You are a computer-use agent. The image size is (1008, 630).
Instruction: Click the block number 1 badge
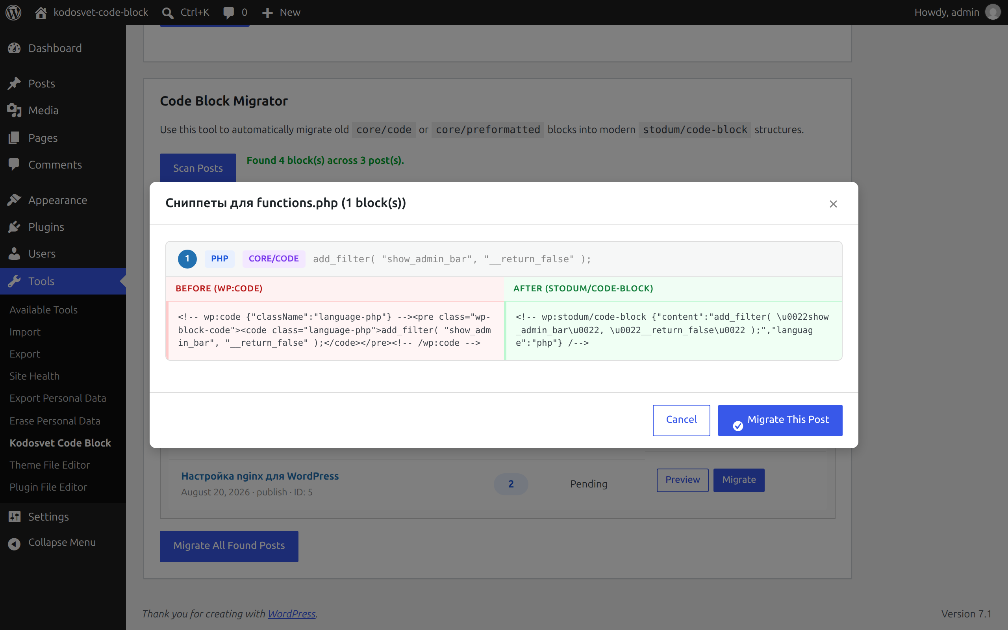click(187, 259)
